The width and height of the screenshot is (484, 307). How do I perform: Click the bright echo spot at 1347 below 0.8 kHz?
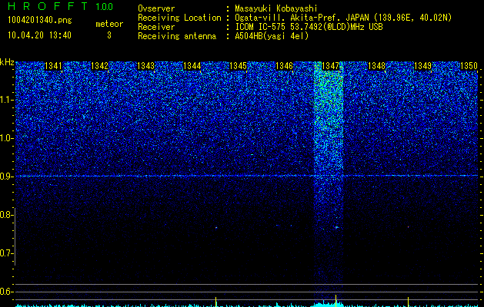coord(336,227)
